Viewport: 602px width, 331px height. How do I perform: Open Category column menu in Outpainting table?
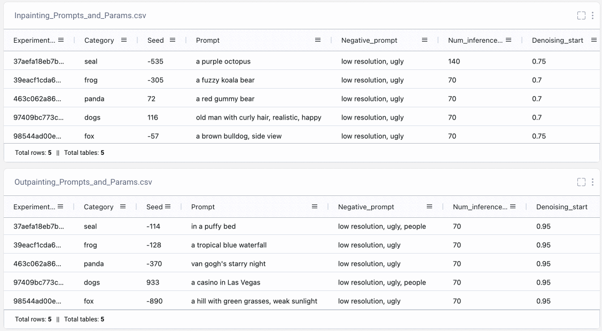(x=123, y=207)
